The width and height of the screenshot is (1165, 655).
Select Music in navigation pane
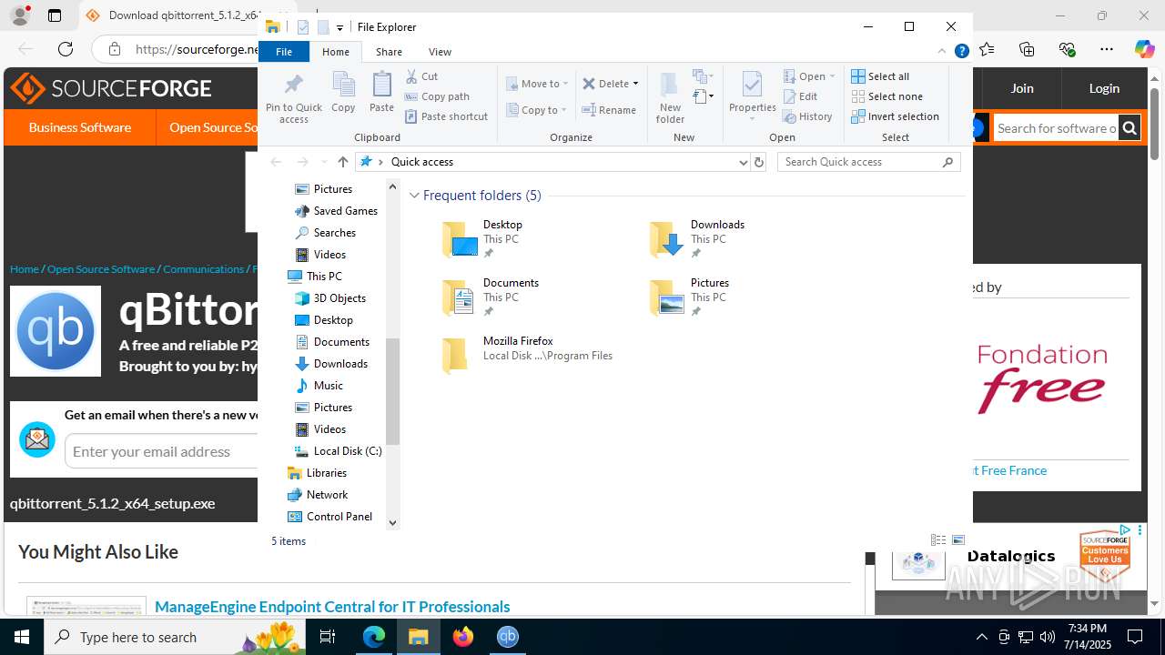click(319, 386)
